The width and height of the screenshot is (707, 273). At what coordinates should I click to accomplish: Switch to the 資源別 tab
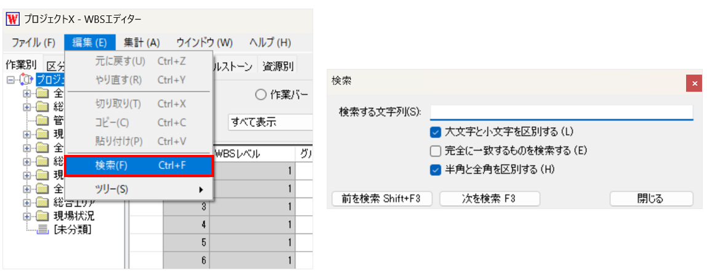click(278, 66)
